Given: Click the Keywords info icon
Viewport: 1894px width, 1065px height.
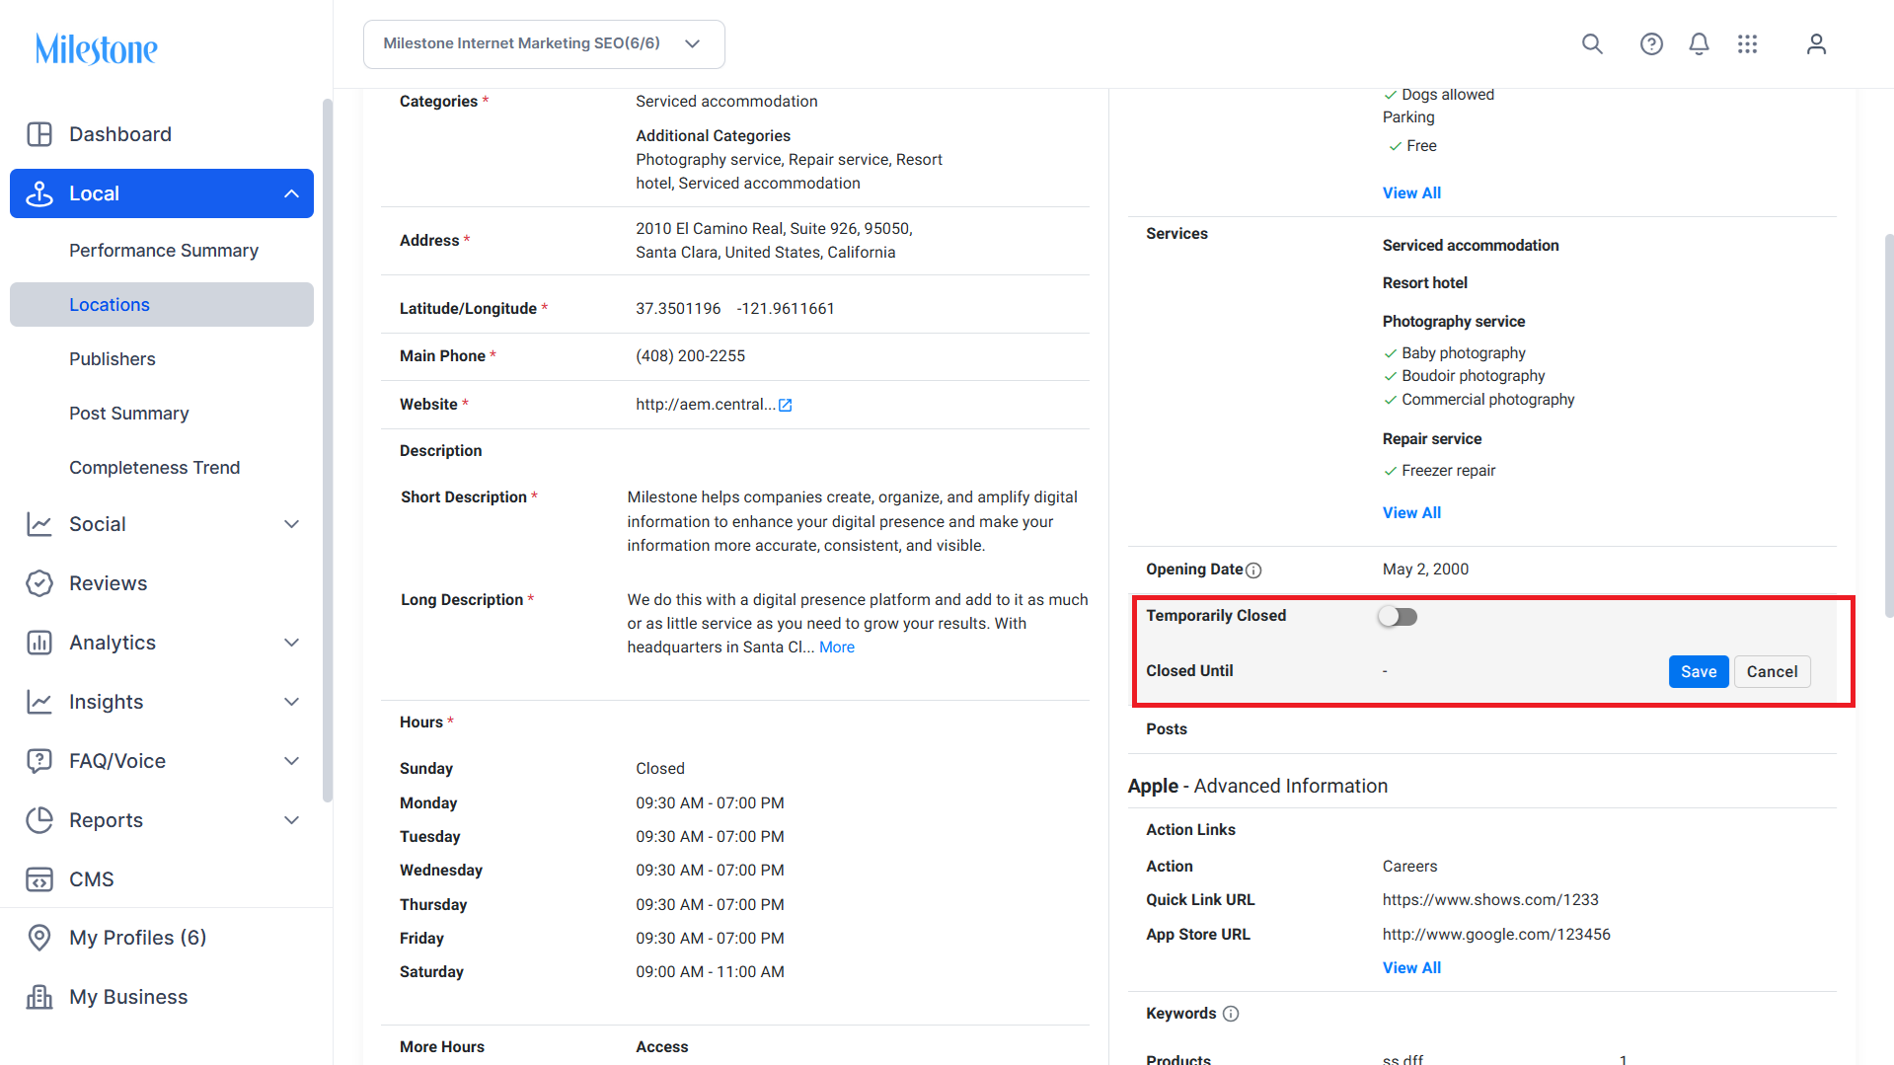Looking at the screenshot, I should click(1231, 1014).
